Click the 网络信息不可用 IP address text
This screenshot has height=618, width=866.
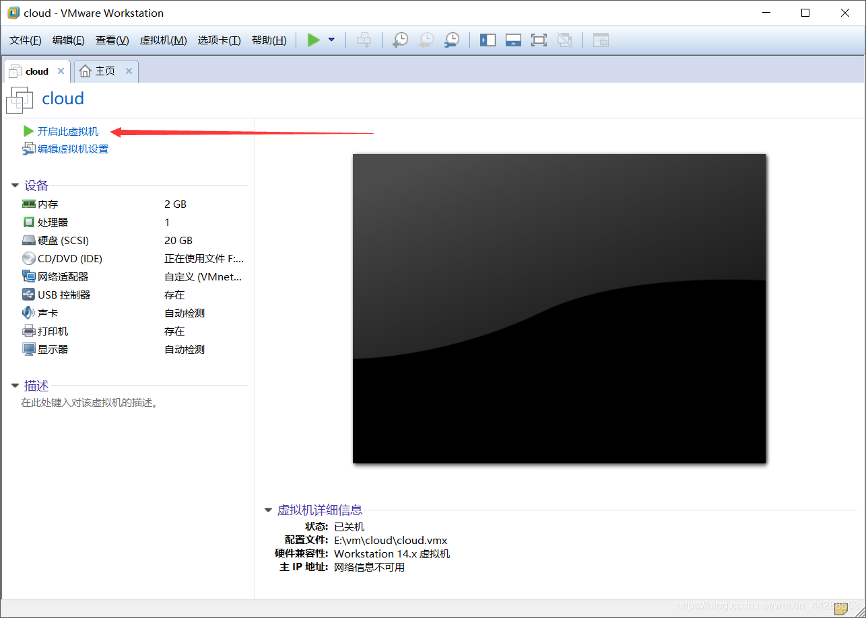point(370,567)
